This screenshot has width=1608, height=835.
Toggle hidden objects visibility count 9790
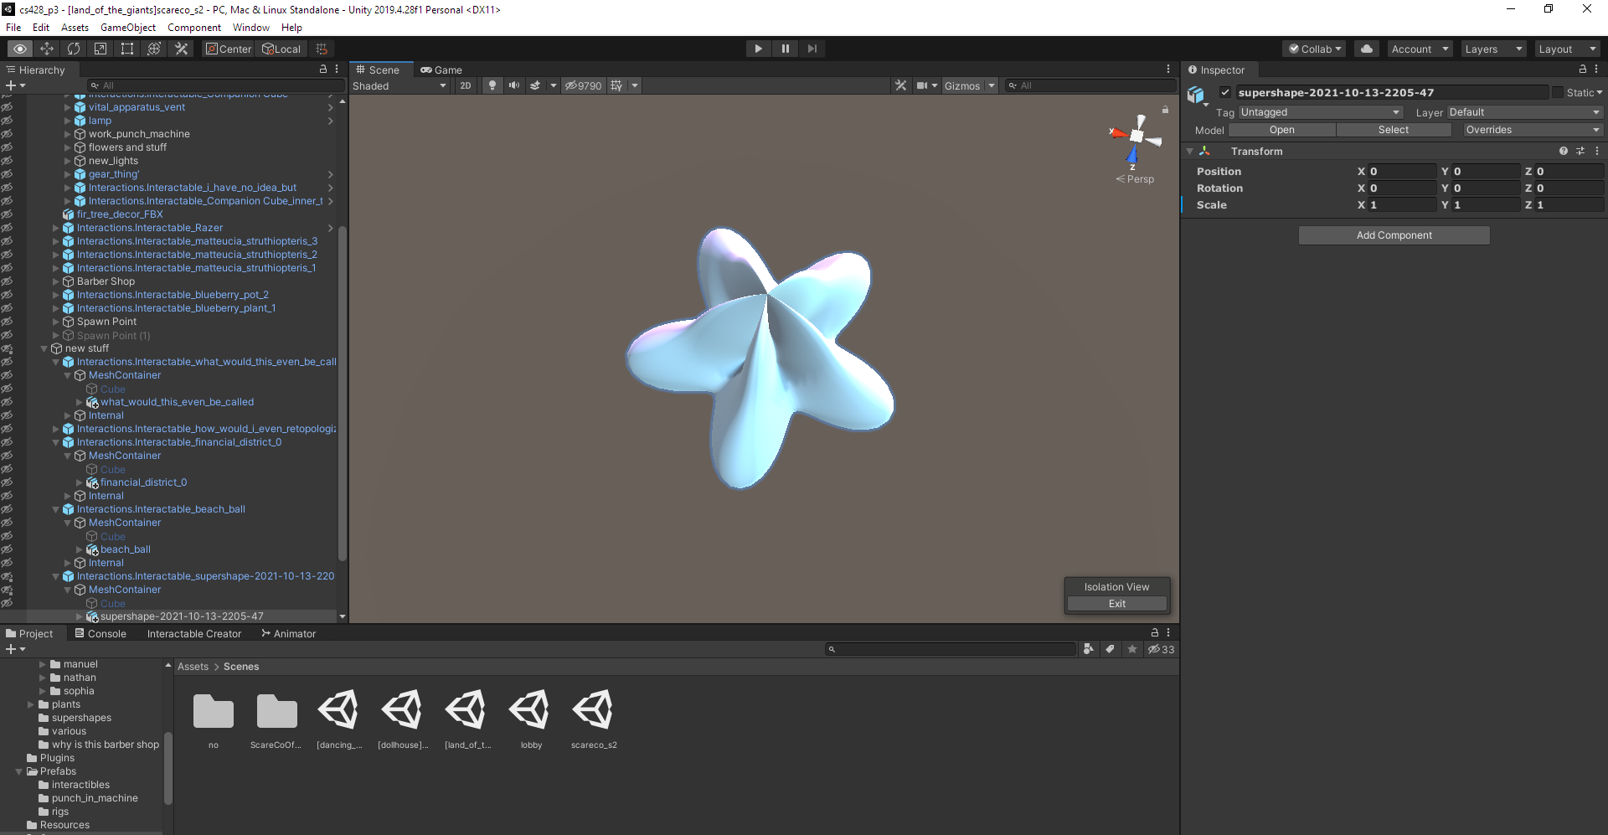click(583, 85)
